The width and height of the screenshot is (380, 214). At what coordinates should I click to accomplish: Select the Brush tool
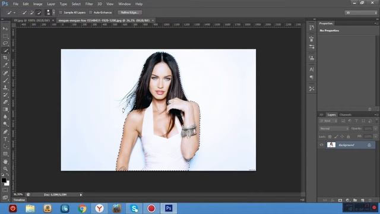[x=5, y=80]
